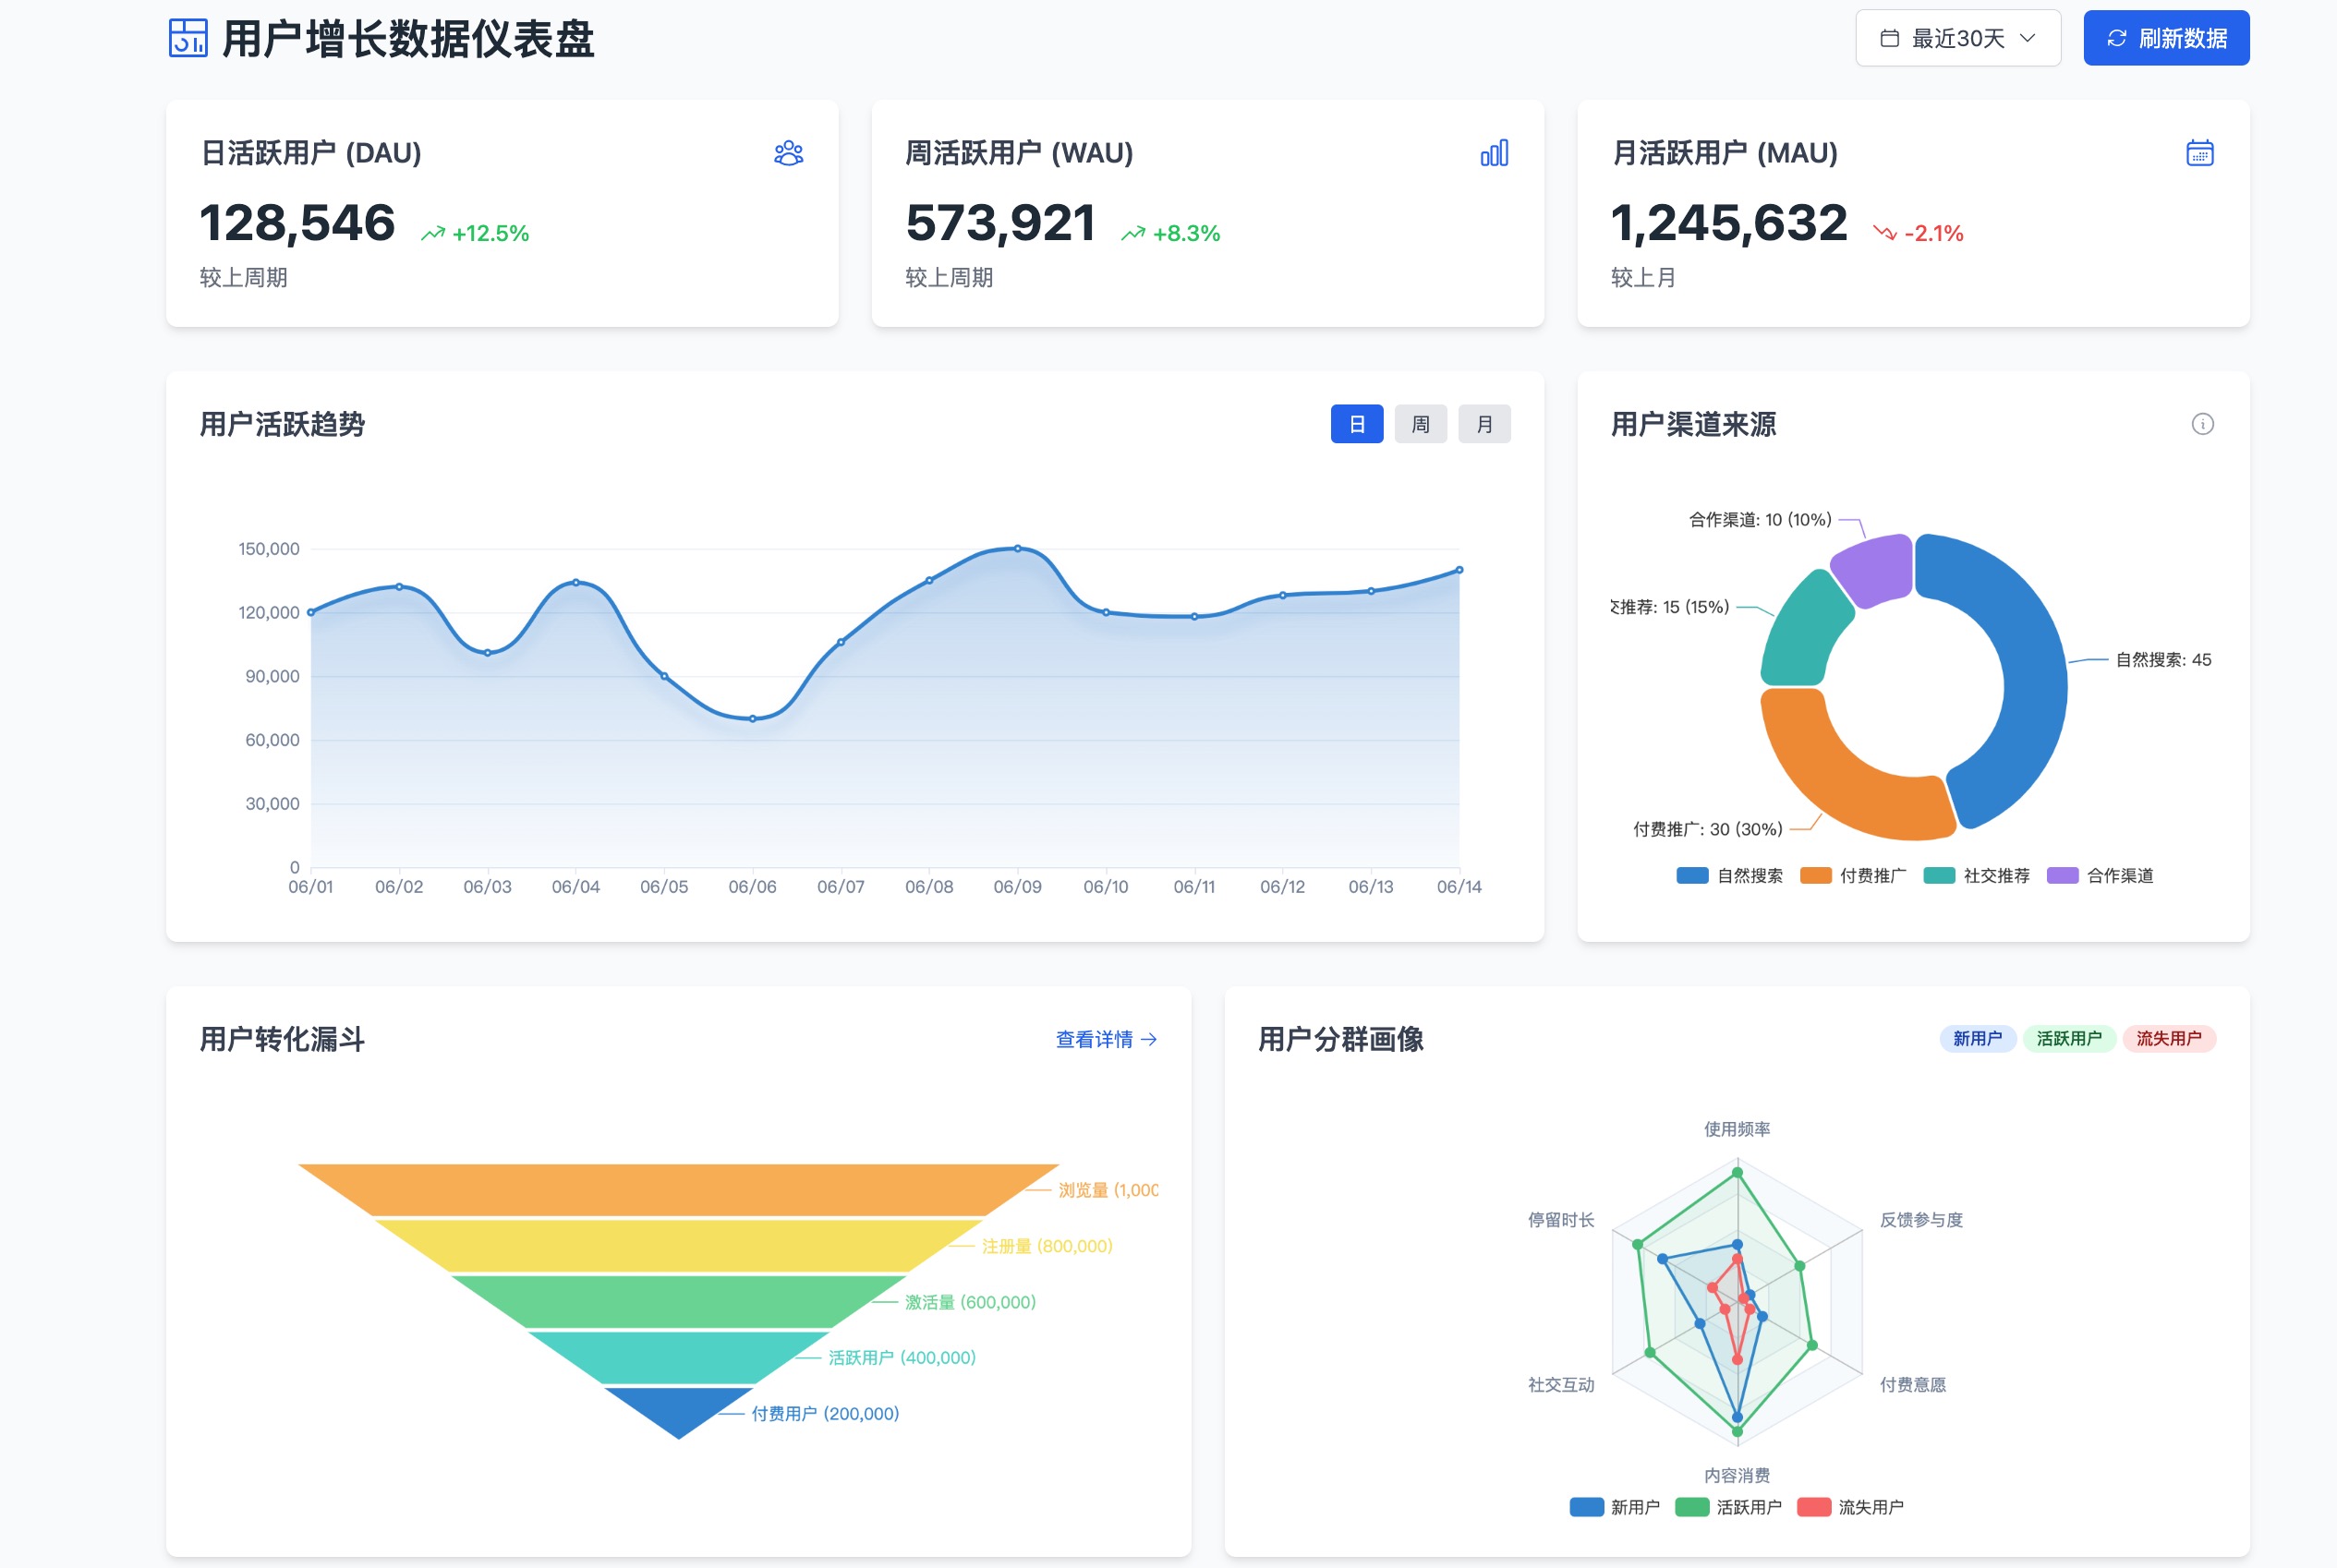Click the calendar icon on MAU card

pos(2199,153)
